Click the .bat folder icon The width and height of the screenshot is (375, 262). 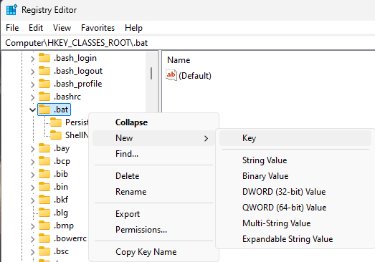click(x=44, y=110)
